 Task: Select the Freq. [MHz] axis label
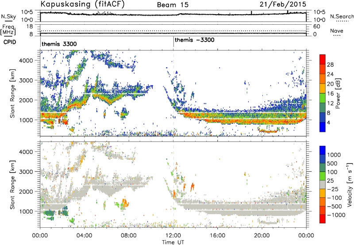pyautogui.click(x=8, y=30)
